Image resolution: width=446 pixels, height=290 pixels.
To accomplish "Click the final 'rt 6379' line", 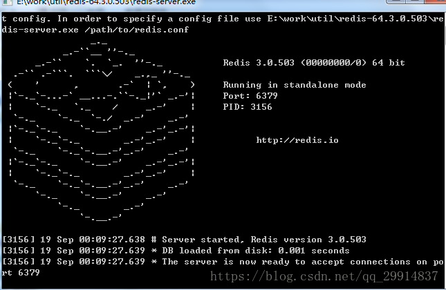I will 21,273.
